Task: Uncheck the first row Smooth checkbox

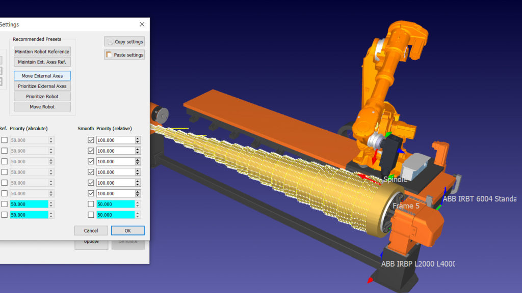Action: pos(91,140)
